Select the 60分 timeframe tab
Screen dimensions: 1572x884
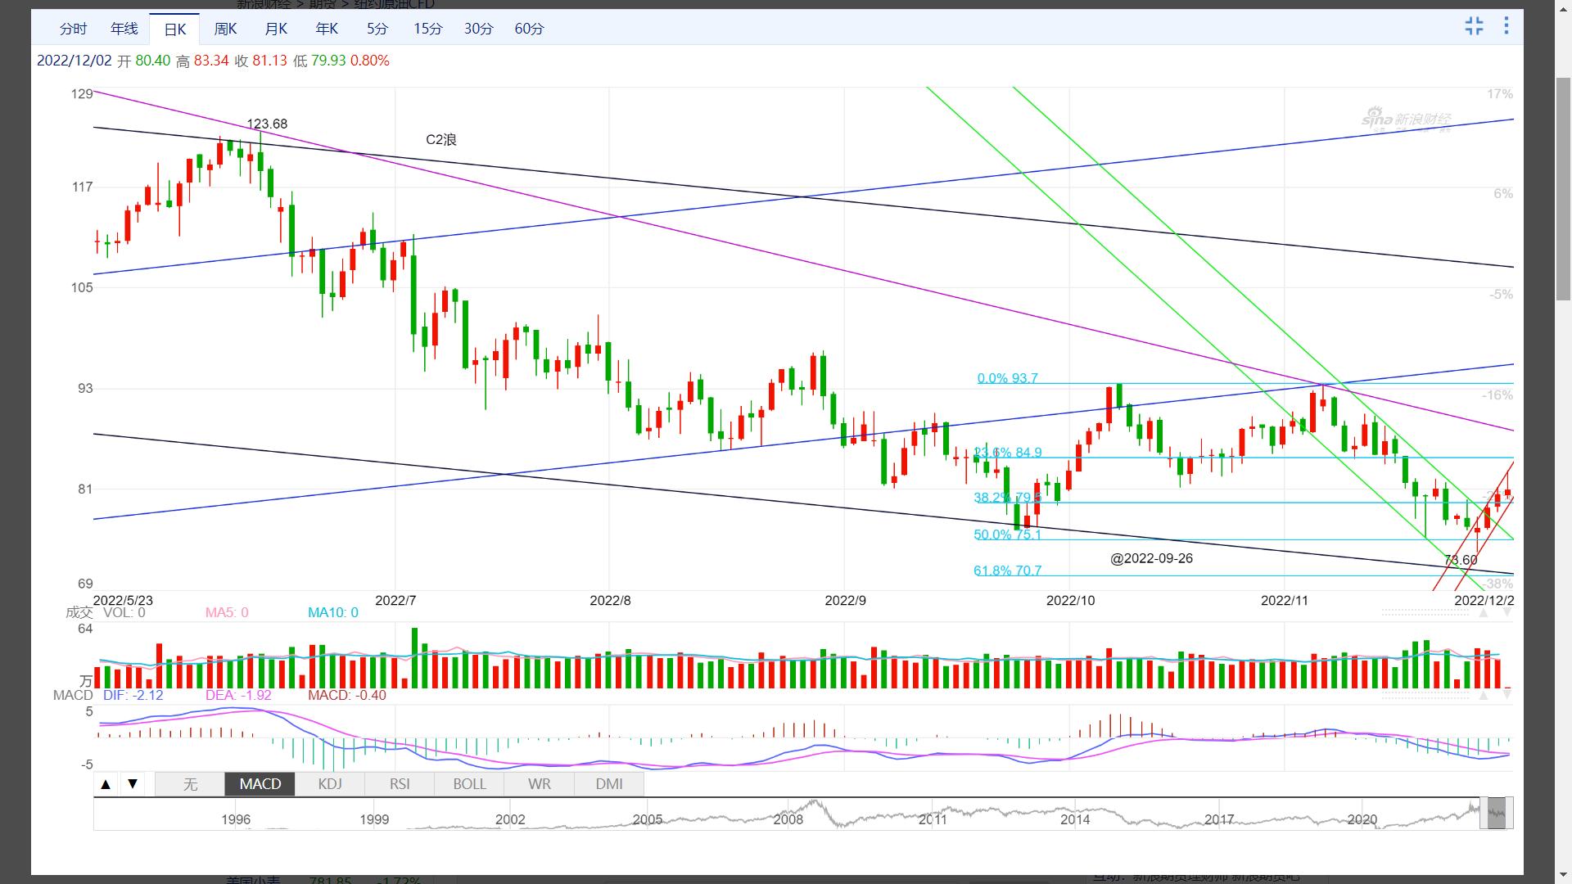click(x=529, y=29)
